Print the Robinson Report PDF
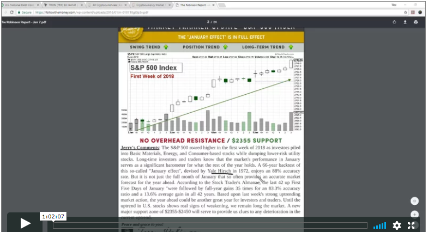This screenshot has height=232, width=428. [x=416, y=22]
